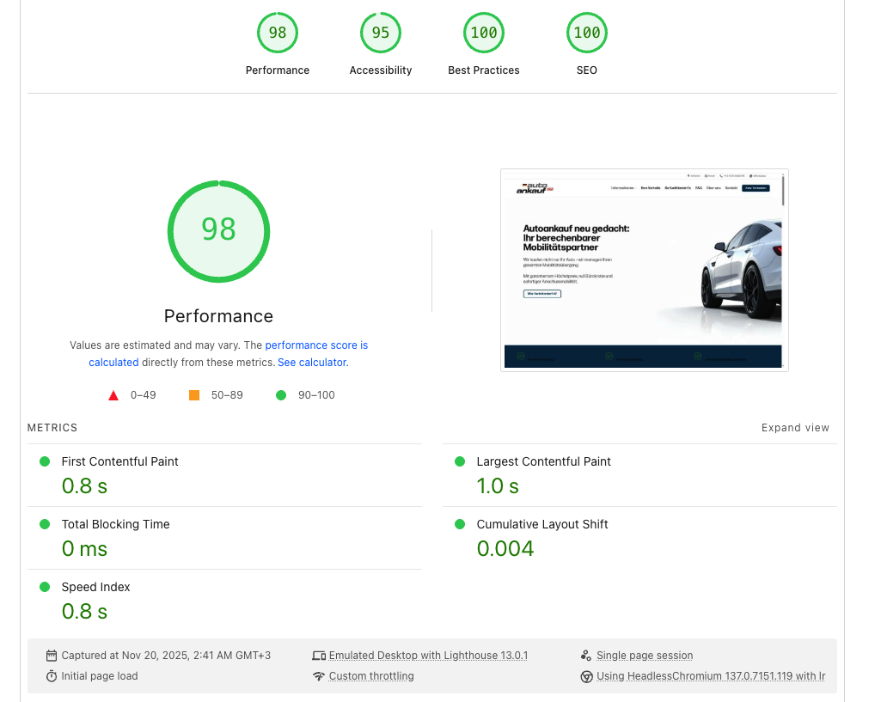Click the green dot beside Total Blocking Time

[x=43, y=523]
